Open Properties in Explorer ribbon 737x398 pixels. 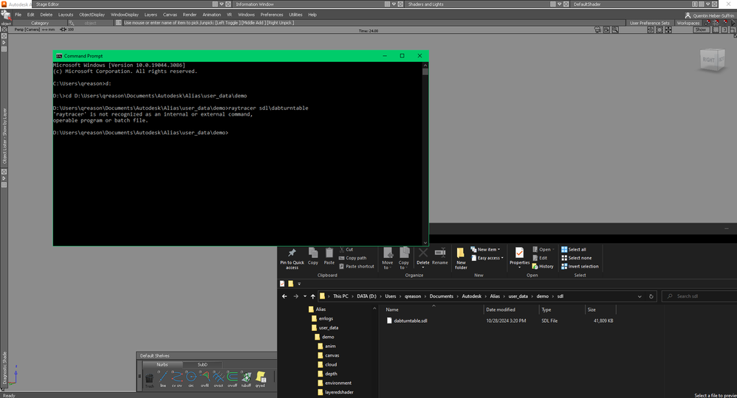point(519,256)
